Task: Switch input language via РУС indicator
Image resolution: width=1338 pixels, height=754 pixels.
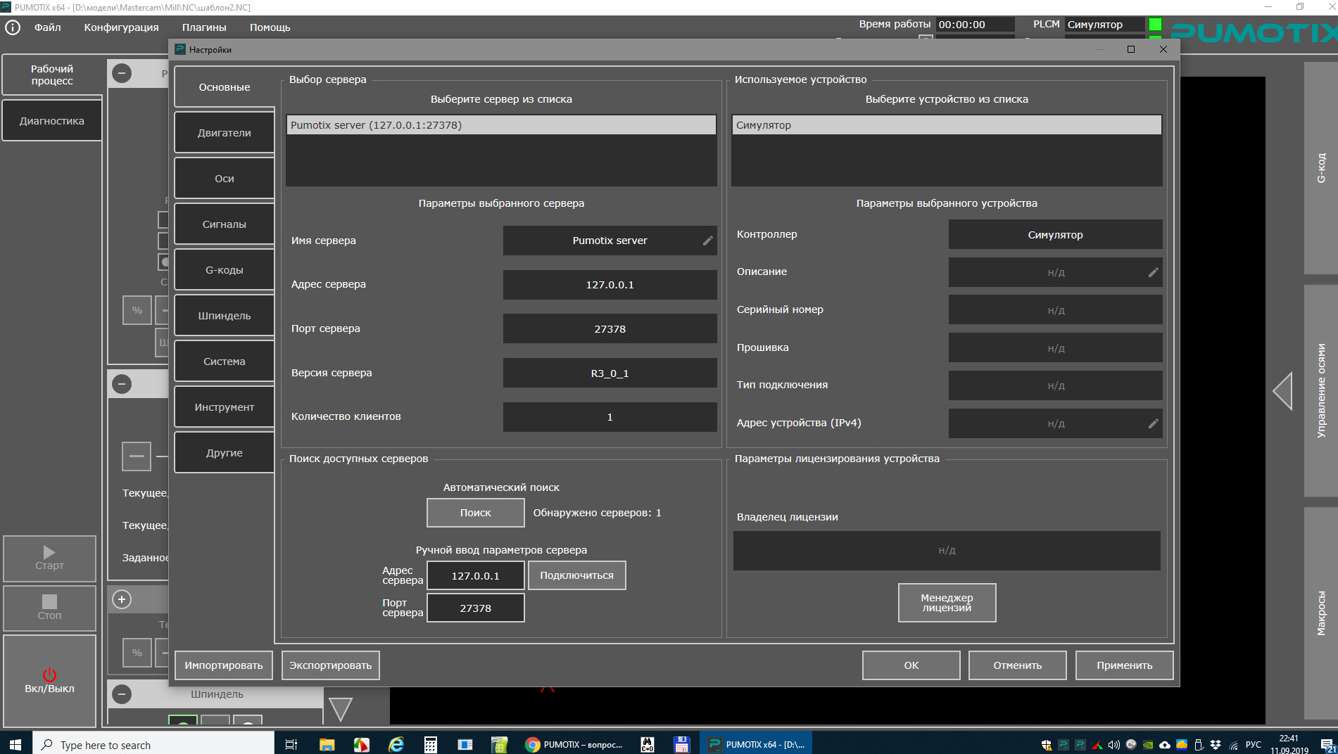Action: point(1254,745)
